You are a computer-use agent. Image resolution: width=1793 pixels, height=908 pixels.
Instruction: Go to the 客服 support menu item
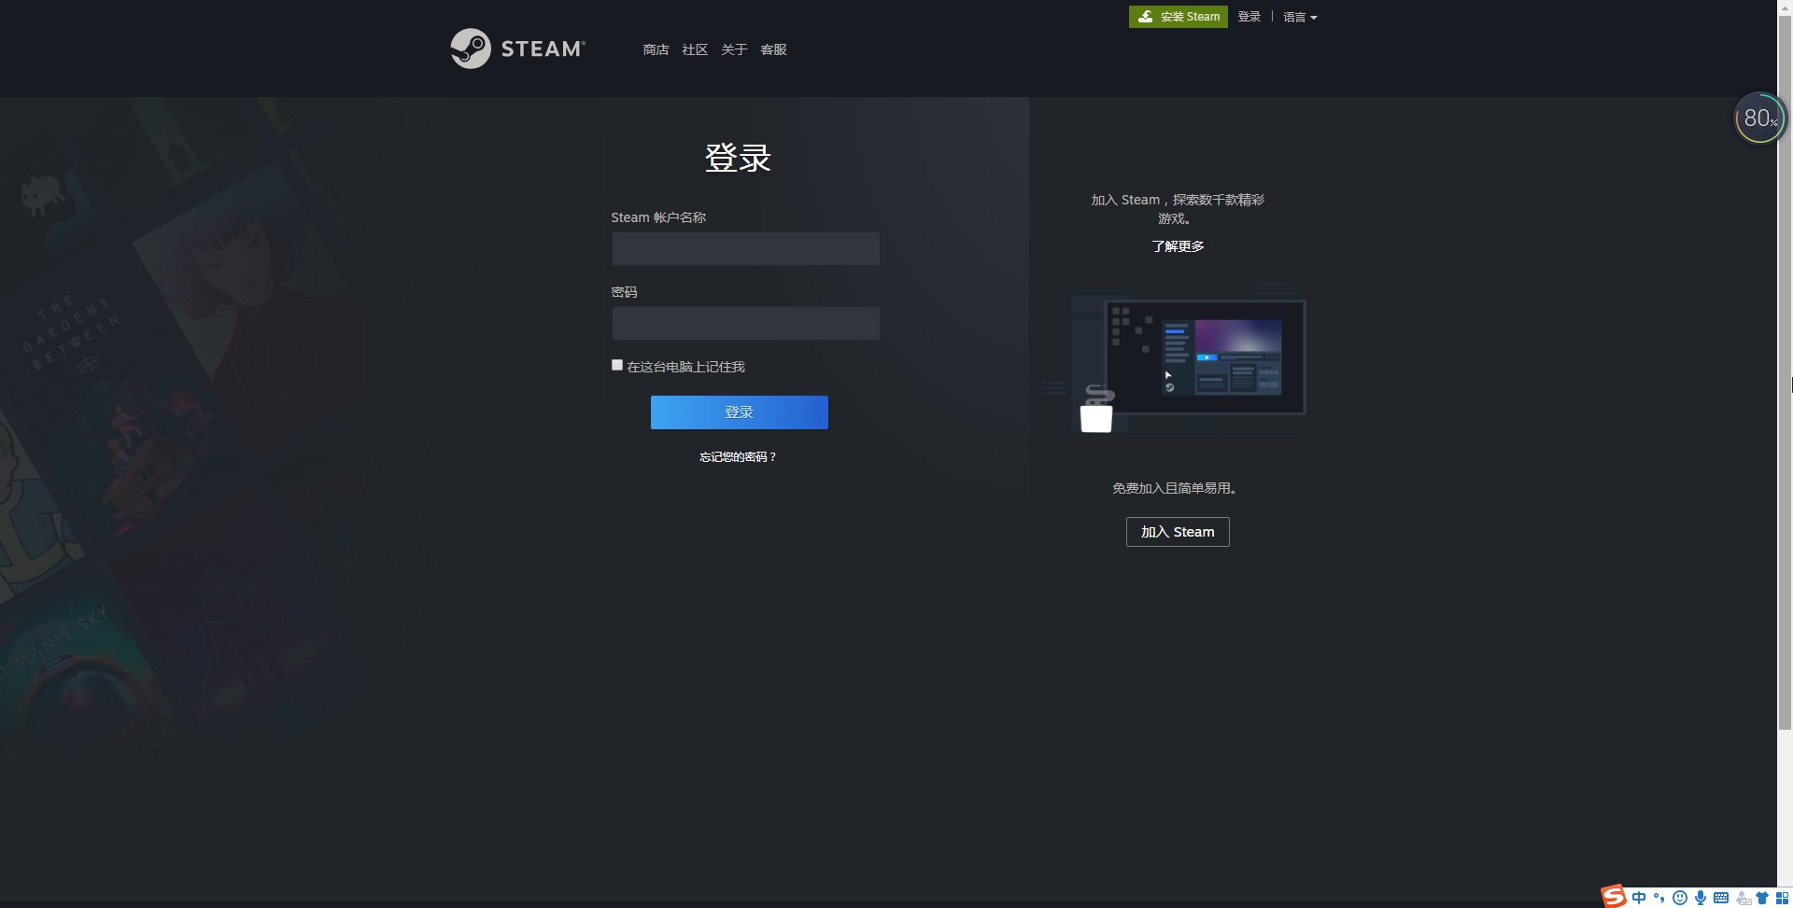[773, 49]
